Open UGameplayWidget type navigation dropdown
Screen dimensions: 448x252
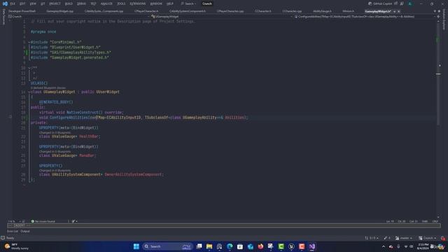(x=221, y=17)
